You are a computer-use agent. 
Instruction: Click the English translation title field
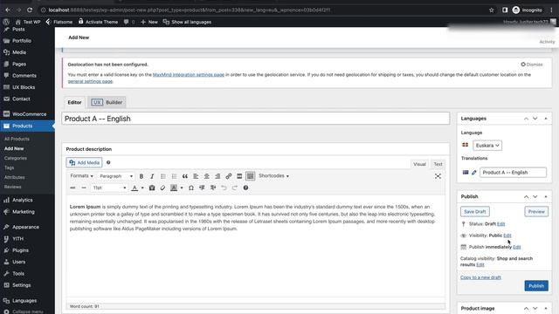[x=513, y=173]
